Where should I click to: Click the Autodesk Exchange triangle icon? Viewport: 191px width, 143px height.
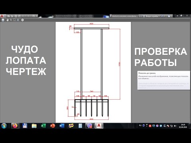[x=162, y=16]
